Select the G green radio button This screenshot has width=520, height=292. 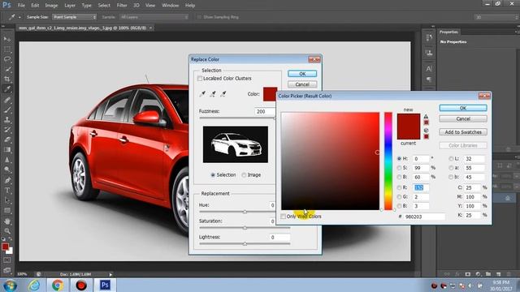click(x=399, y=196)
